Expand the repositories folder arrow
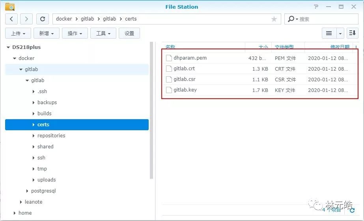This screenshot has height=221, width=364. [x=34, y=136]
